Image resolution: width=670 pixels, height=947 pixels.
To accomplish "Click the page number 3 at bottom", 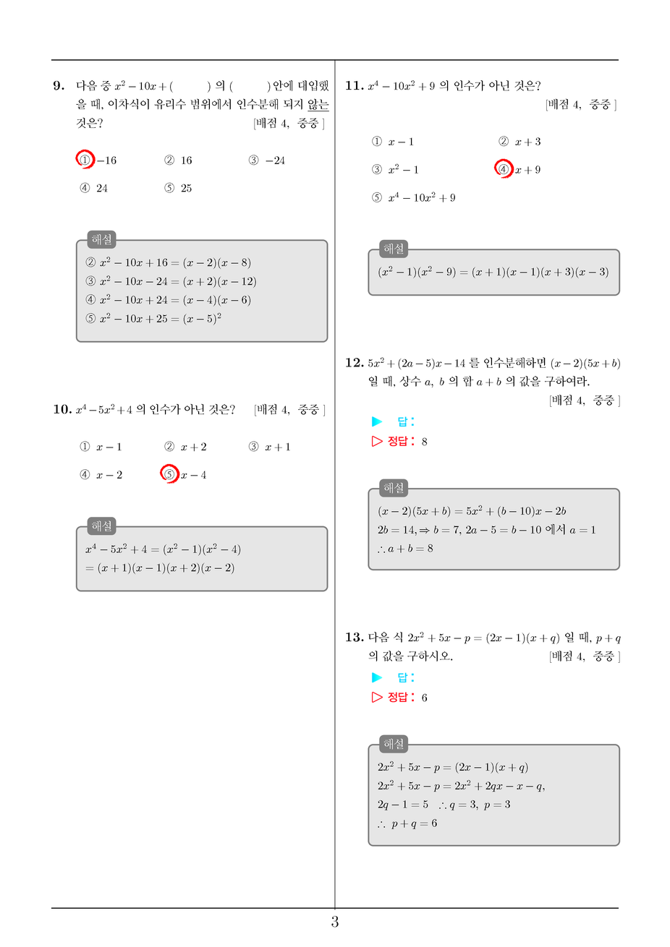I will coord(335,922).
